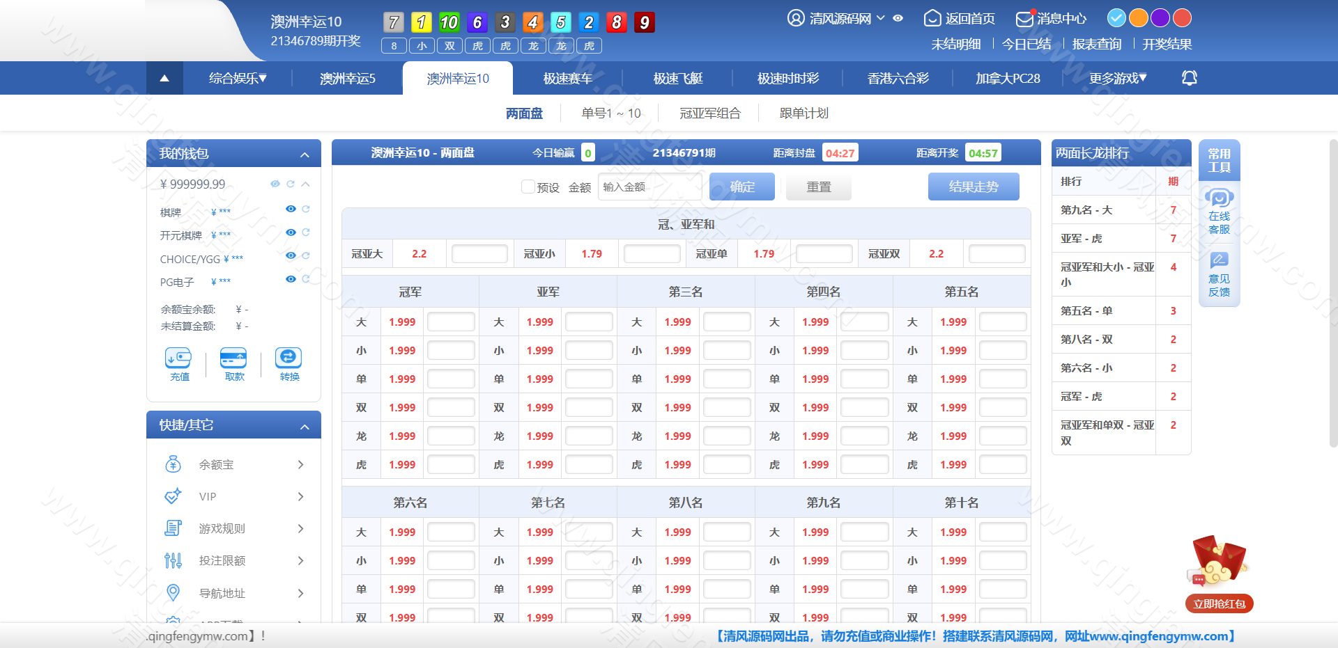Open the 更多游戏 dropdown
This screenshot has width=1338, height=648.
point(1118,78)
